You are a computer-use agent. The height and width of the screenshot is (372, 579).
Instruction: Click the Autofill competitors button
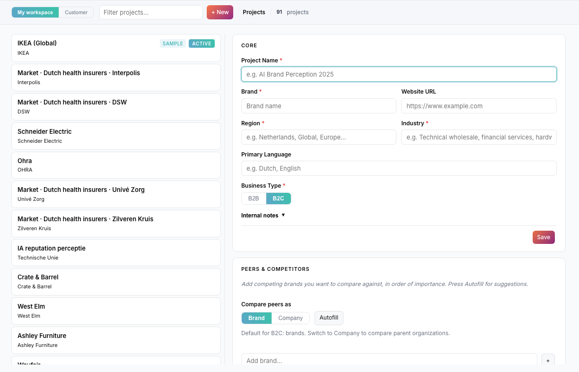click(329, 318)
